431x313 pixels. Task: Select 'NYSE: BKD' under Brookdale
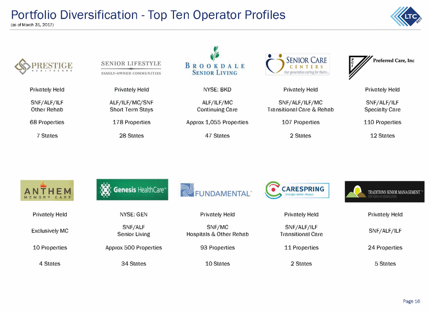(x=217, y=90)
